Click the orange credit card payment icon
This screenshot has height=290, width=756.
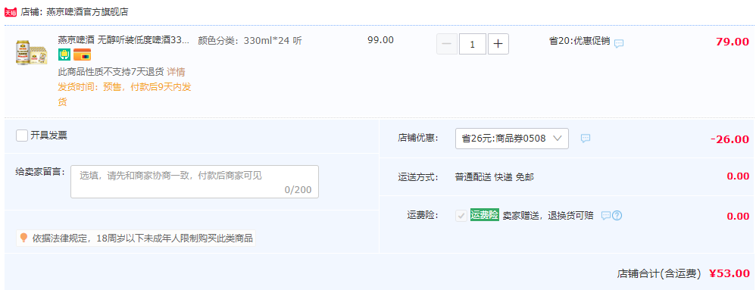point(82,55)
